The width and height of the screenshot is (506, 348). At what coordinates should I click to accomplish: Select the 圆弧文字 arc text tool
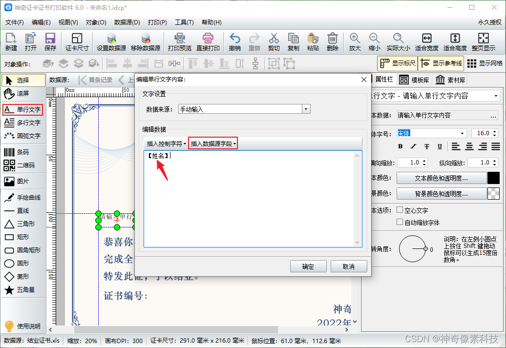coord(22,136)
